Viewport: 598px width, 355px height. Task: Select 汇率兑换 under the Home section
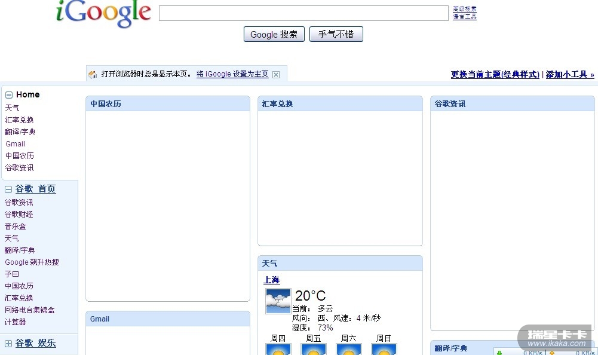click(20, 120)
